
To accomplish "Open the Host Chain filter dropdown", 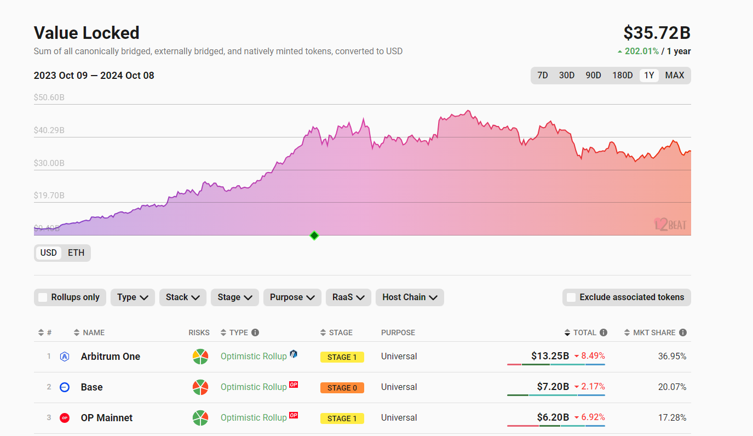I will coord(410,297).
